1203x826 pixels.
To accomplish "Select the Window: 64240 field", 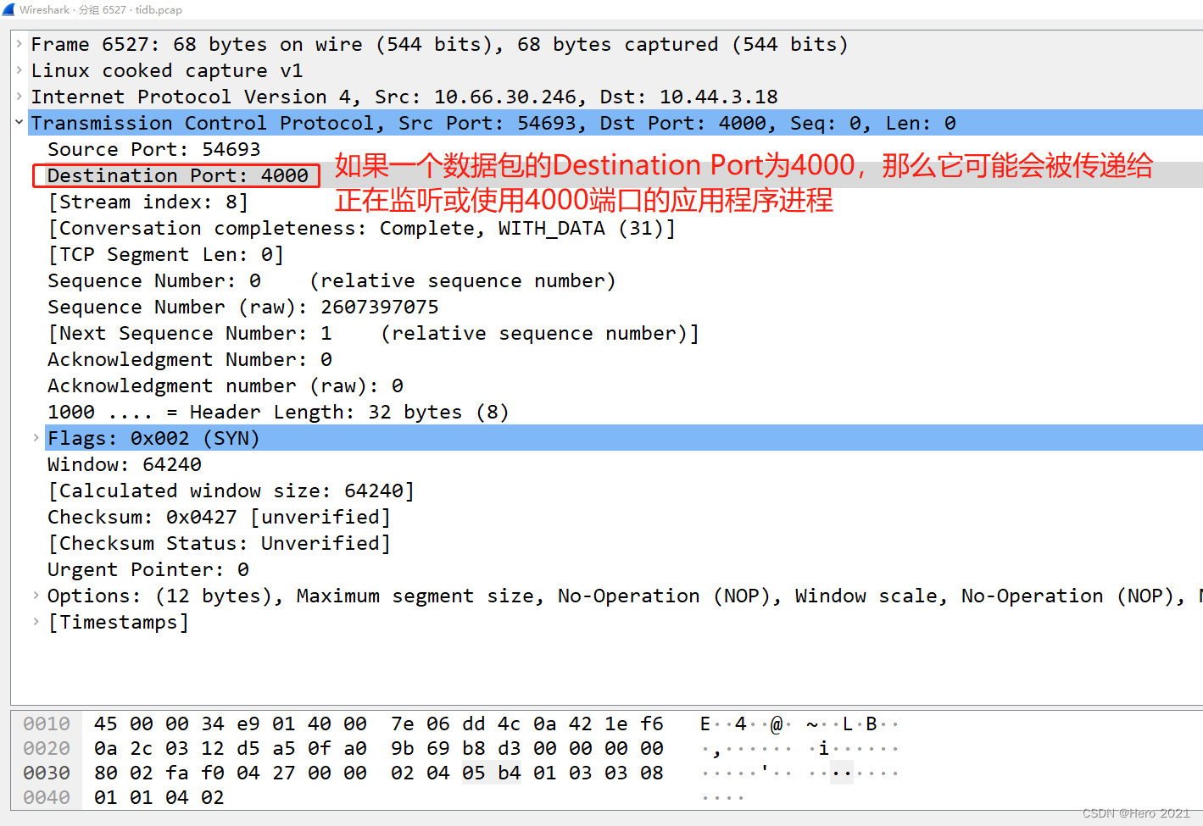I will pos(125,464).
